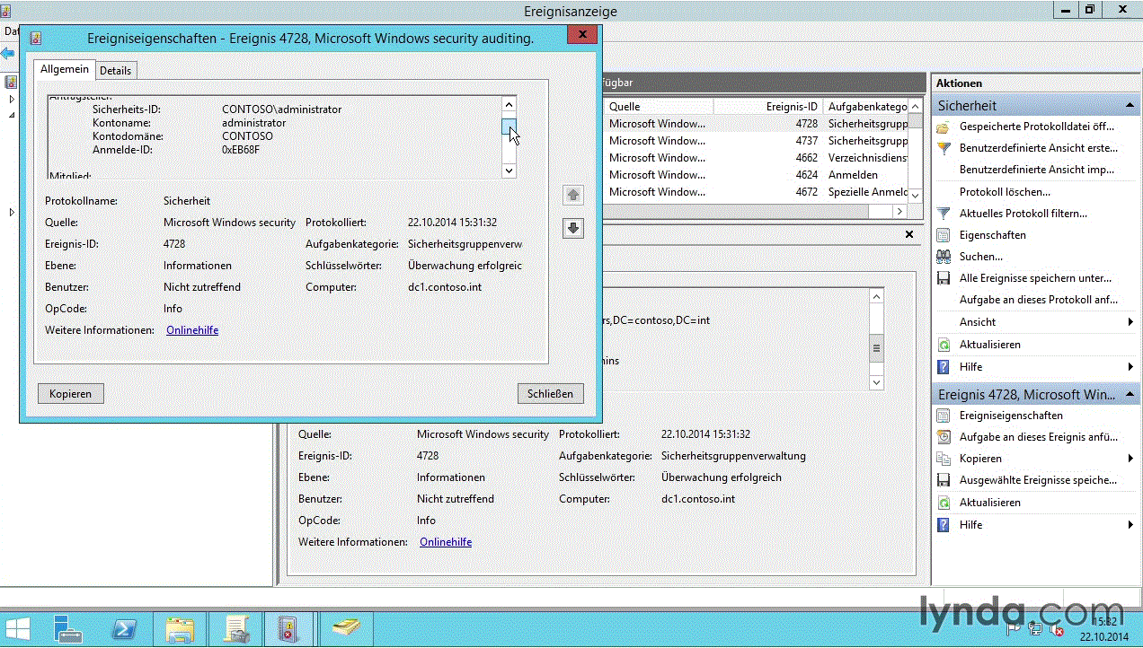Go to previous event with the up arrow button
Image resolution: width=1143 pixels, height=648 pixels.
point(573,195)
